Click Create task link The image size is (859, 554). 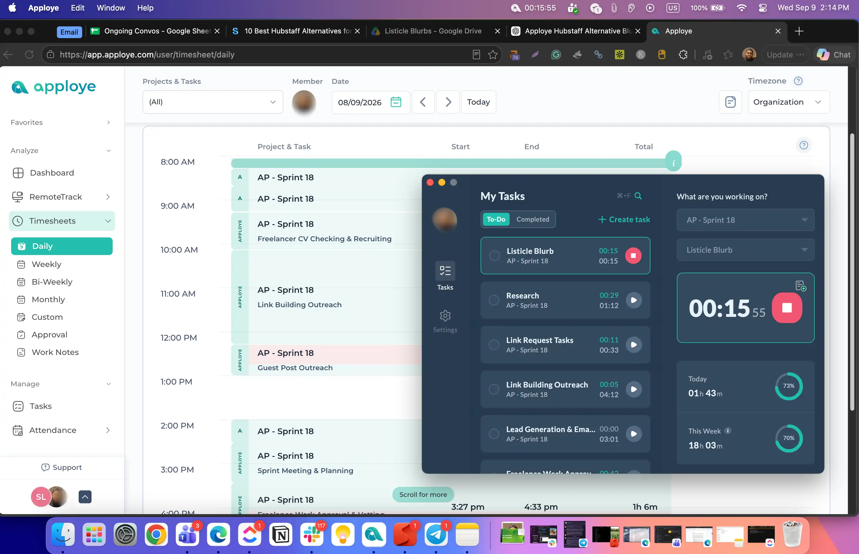624,220
